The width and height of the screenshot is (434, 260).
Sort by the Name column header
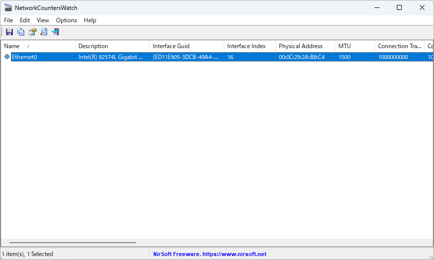[38, 46]
